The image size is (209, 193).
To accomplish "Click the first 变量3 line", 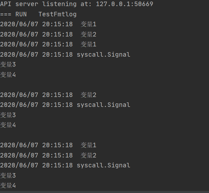I will click(x=8, y=65).
